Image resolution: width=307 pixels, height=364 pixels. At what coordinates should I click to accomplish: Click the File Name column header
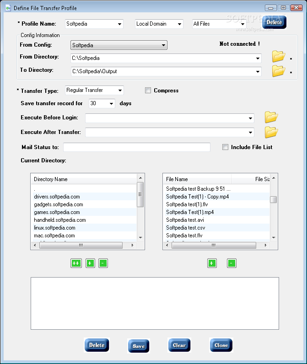197,179
